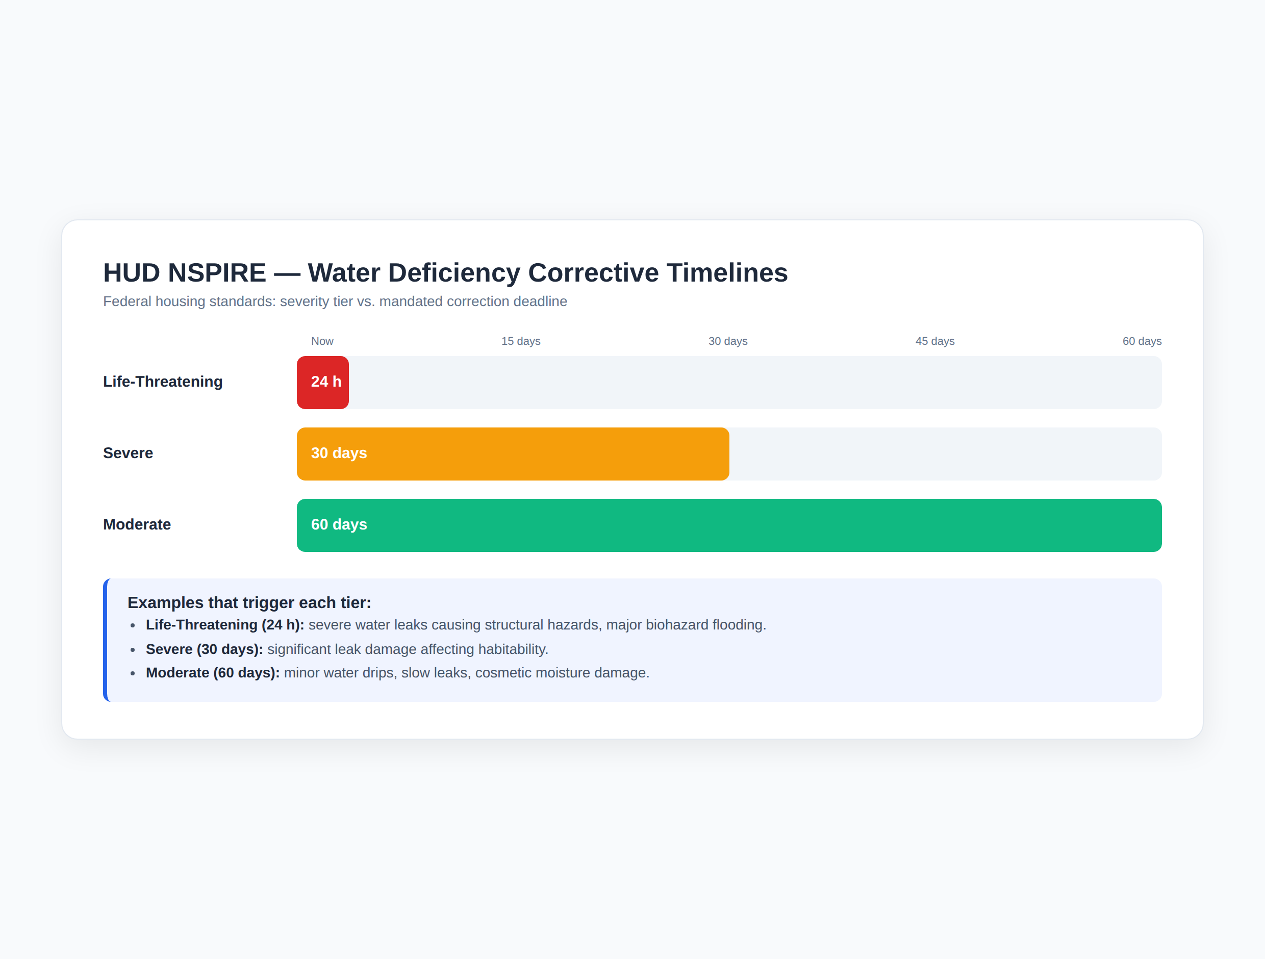Click the Moderate (60 days) bullet
Image resolution: width=1265 pixels, height=959 pixels.
coord(397,673)
